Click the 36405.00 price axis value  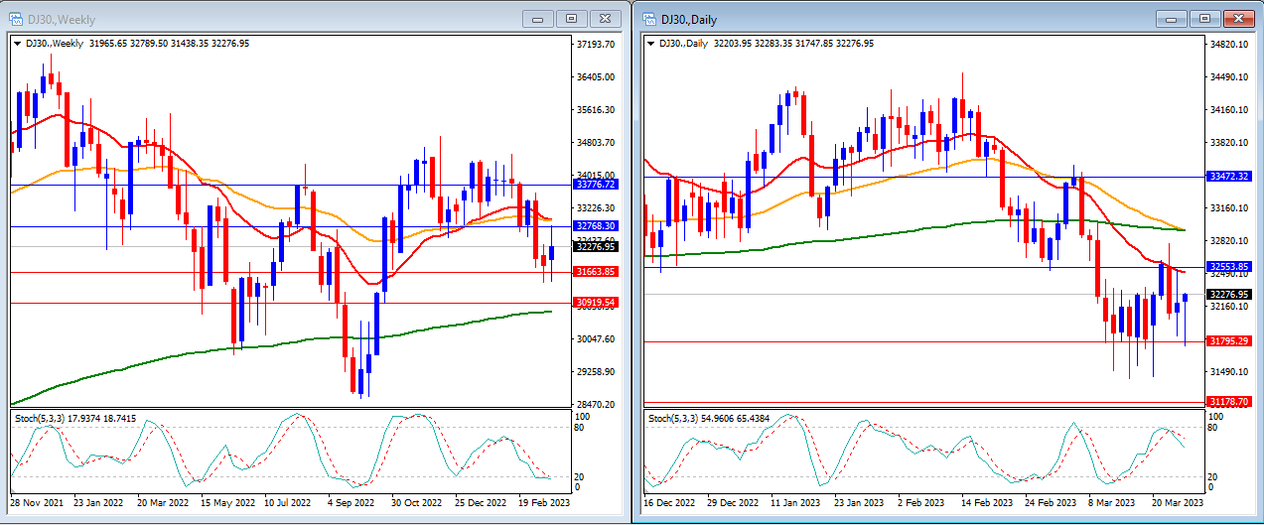[596, 77]
